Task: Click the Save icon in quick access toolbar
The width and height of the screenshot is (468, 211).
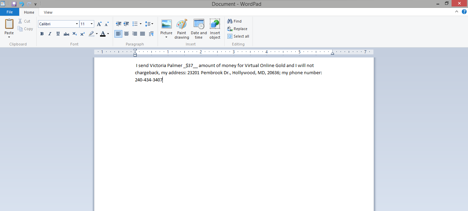Action: [x=14, y=4]
